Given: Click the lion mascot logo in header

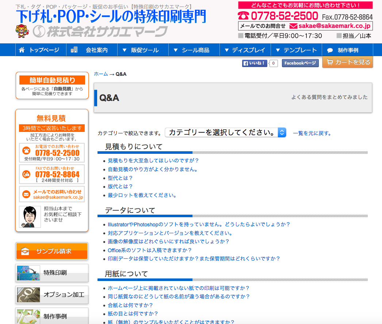Looking at the screenshot, I should pos(22,31).
